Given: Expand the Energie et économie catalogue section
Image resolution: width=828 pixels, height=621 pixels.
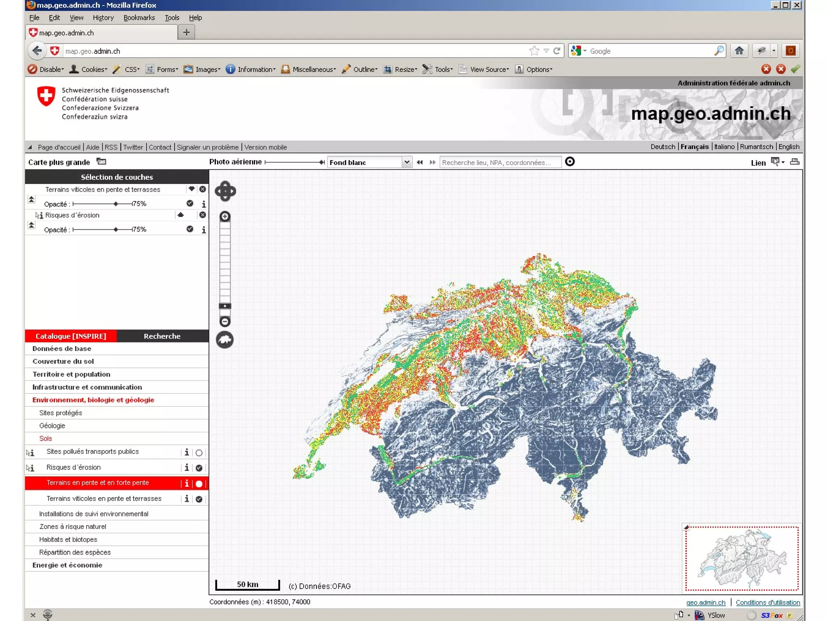Looking at the screenshot, I should 67,565.
